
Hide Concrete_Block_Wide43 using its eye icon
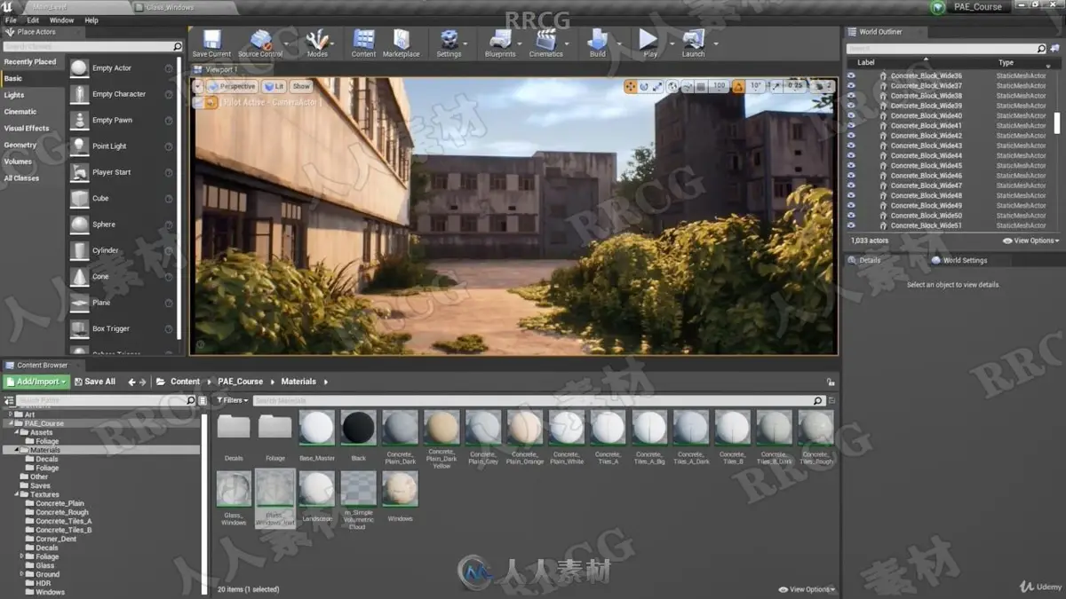click(851, 146)
